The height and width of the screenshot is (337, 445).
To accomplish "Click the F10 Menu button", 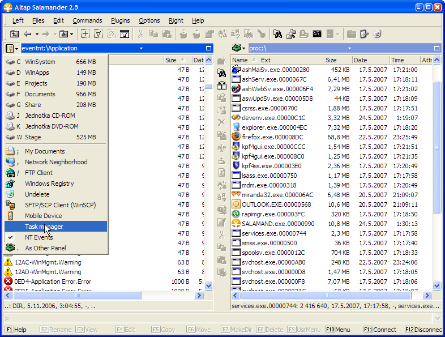I will click(339, 330).
